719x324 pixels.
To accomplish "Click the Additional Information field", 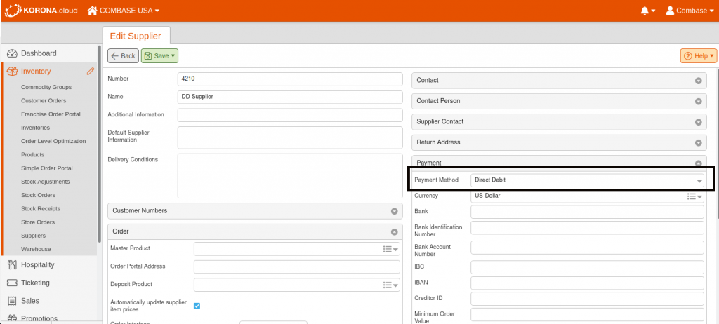I will [x=290, y=115].
